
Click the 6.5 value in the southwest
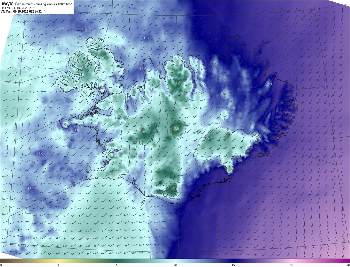112,173
